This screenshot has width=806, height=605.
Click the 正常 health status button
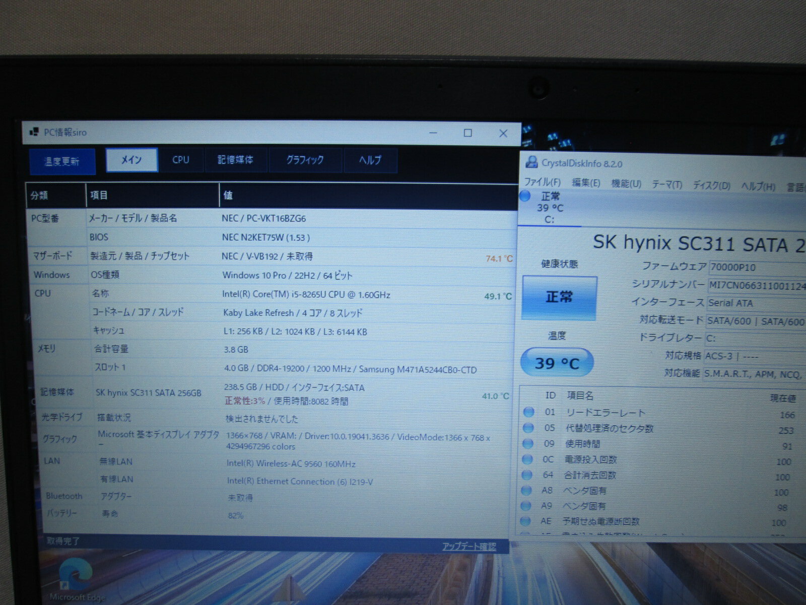click(x=559, y=297)
